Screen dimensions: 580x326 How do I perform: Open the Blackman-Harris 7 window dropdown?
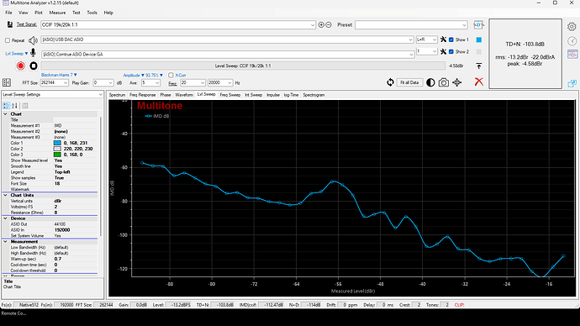point(59,75)
